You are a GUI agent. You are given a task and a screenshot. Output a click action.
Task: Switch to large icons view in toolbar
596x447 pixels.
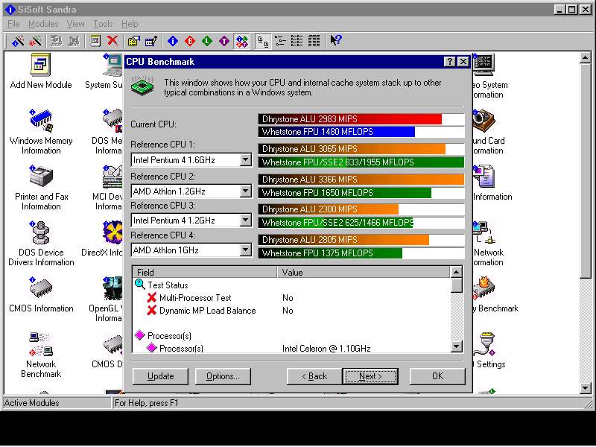click(x=263, y=41)
